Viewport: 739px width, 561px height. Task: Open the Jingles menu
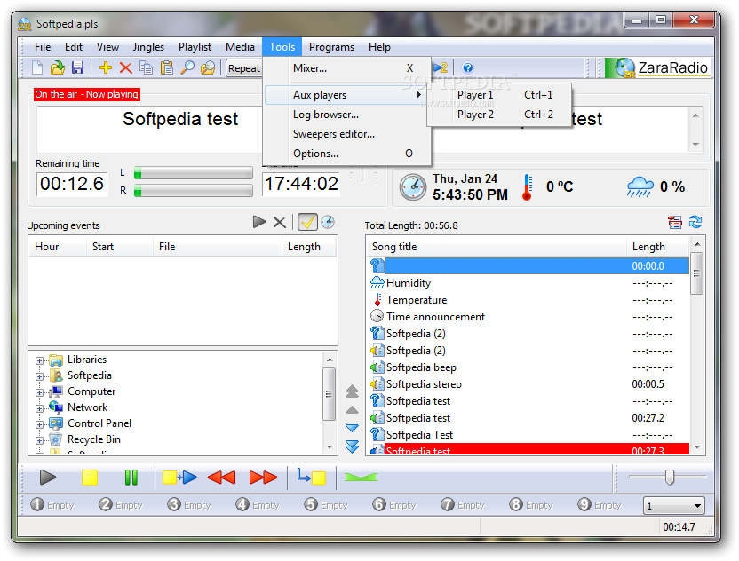(148, 47)
